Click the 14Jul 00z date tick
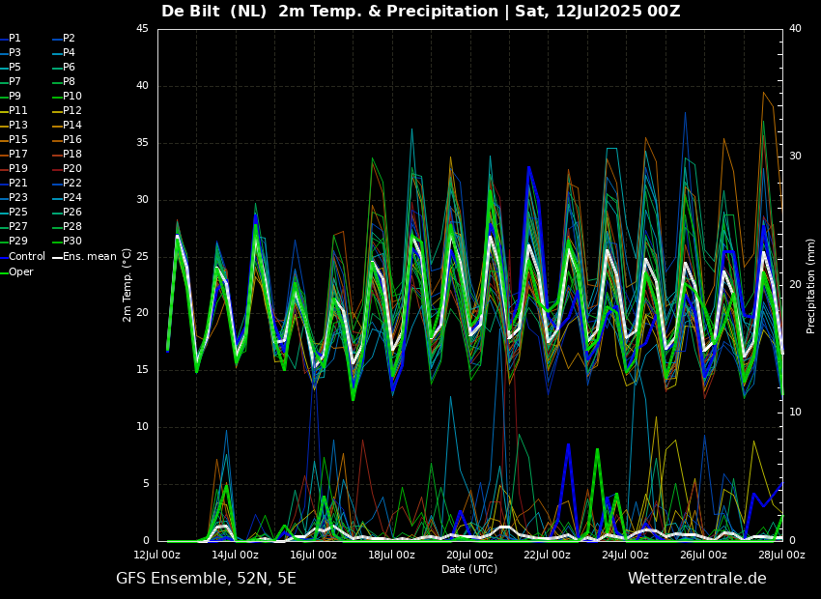This screenshot has width=821, height=599. point(235,555)
